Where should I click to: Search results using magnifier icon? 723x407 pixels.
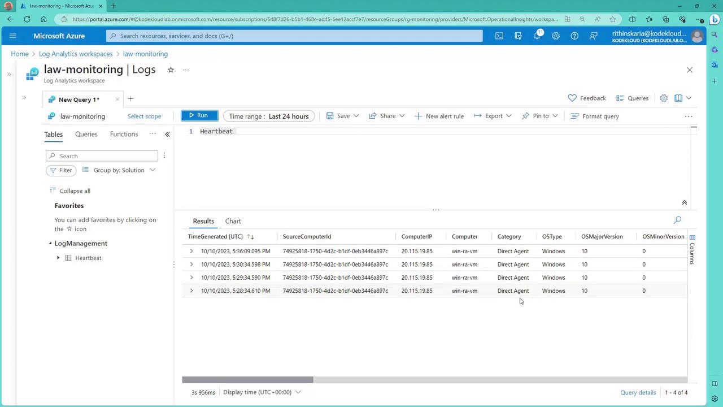point(677,220)
